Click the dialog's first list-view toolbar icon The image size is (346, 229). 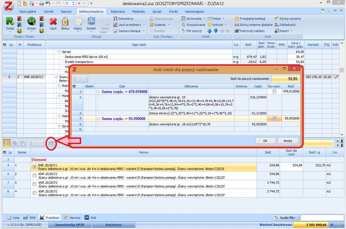[x=76, y=78]
